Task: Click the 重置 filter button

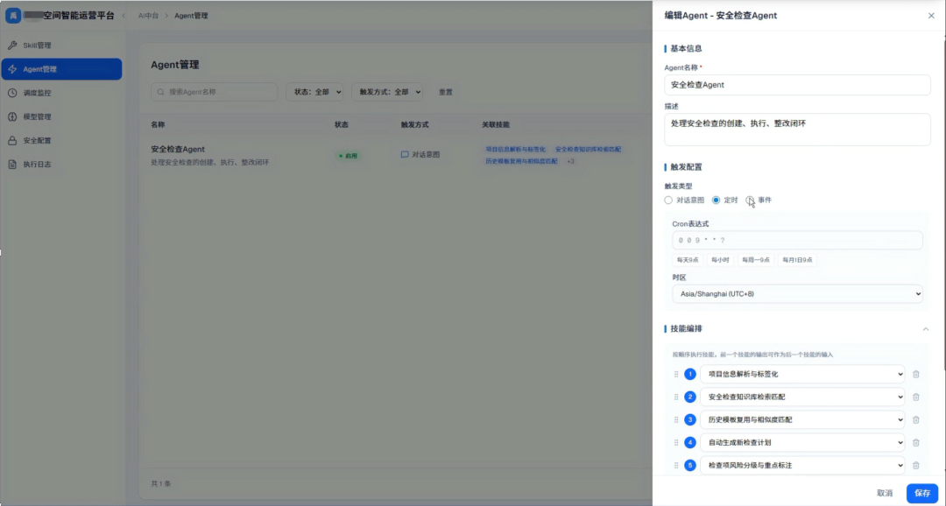Action: (x=446, y=92)
